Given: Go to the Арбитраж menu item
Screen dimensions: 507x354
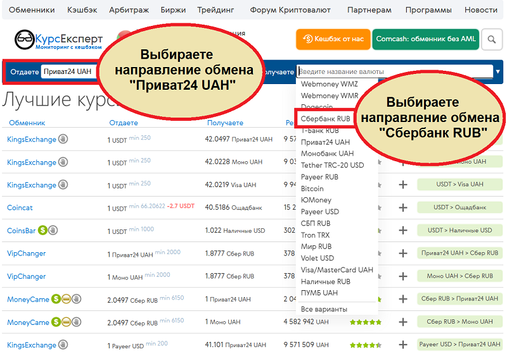Looking at the screenshot, I should pyautogui.click(x=129, y=10).
